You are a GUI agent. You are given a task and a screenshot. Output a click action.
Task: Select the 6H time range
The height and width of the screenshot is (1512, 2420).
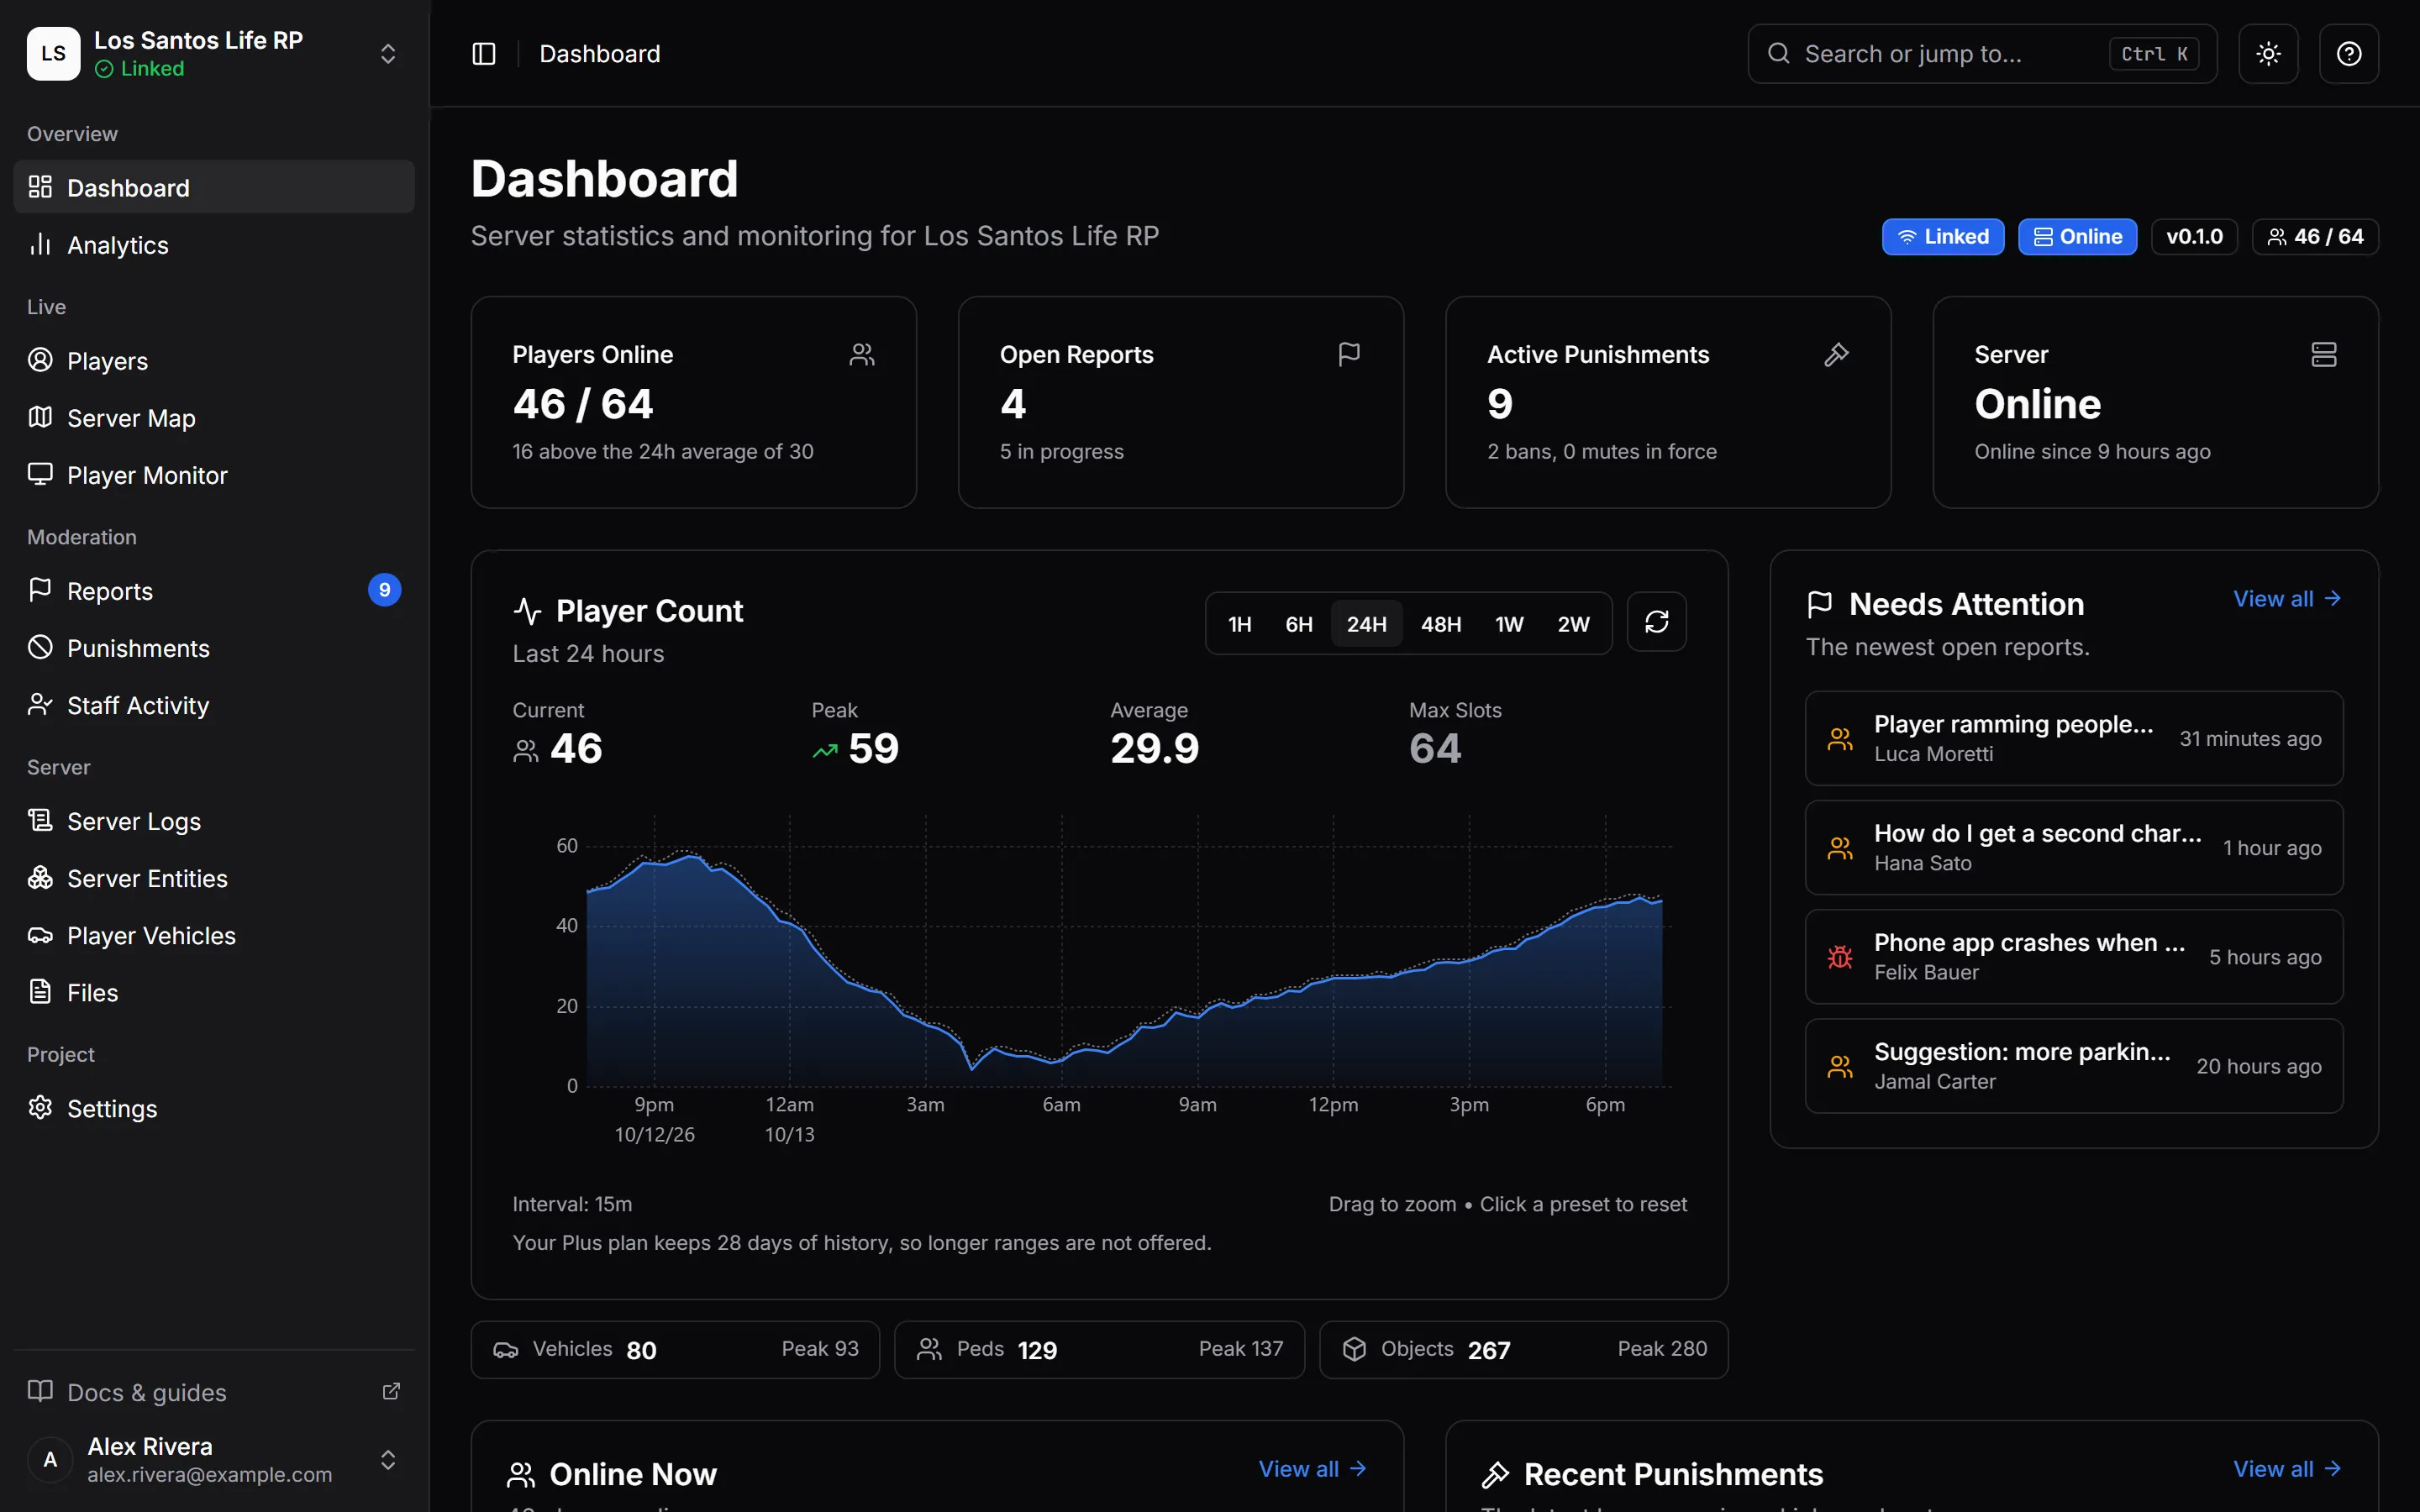[x=1298, y=624]
